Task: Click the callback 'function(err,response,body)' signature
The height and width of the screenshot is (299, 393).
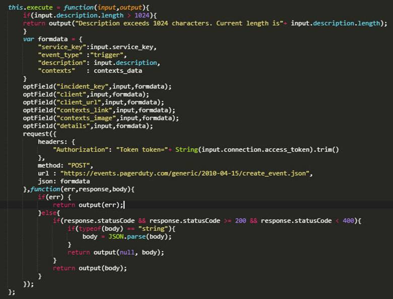Action: tap(82, 189)
